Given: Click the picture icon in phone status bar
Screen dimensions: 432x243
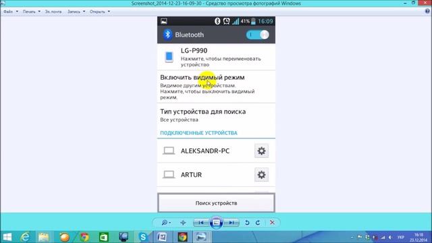Looking at the screenshot, I should pos(164,21).
